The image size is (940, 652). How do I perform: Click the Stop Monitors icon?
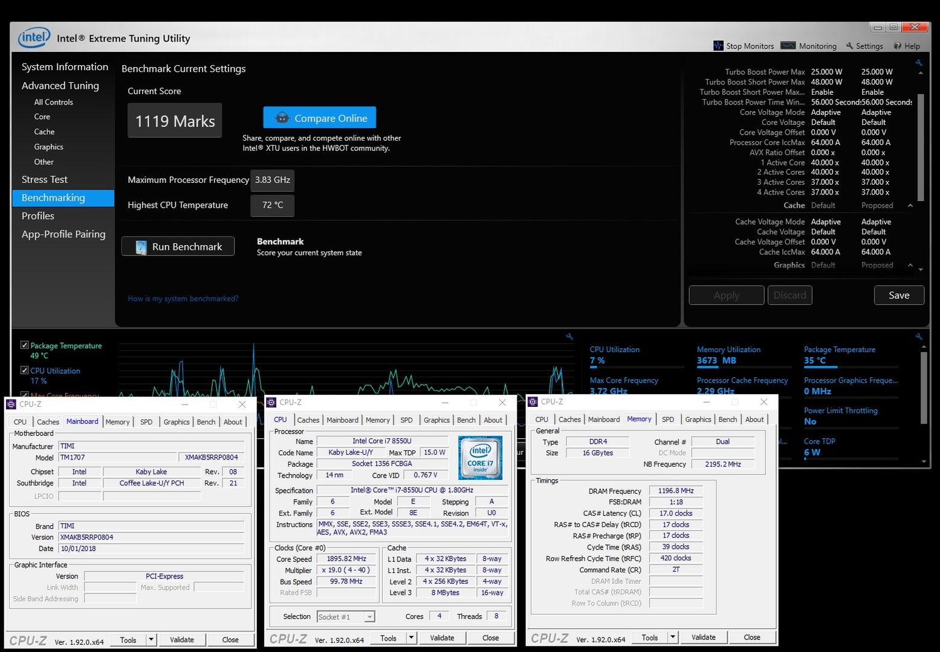pyautogui.click(x=718, y=46)
